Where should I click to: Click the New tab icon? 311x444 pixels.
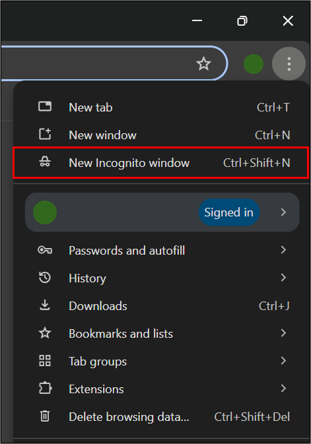[45, 106]
